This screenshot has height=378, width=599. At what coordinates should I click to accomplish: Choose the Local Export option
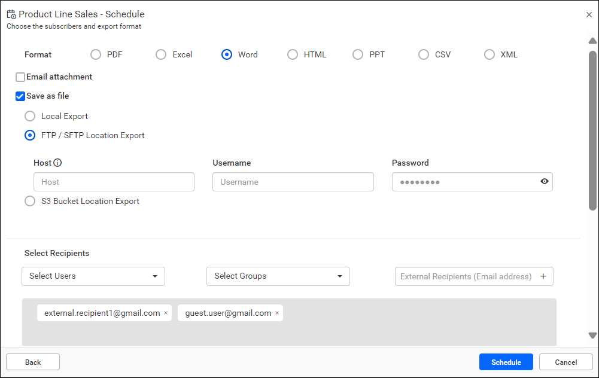point(30,116)
